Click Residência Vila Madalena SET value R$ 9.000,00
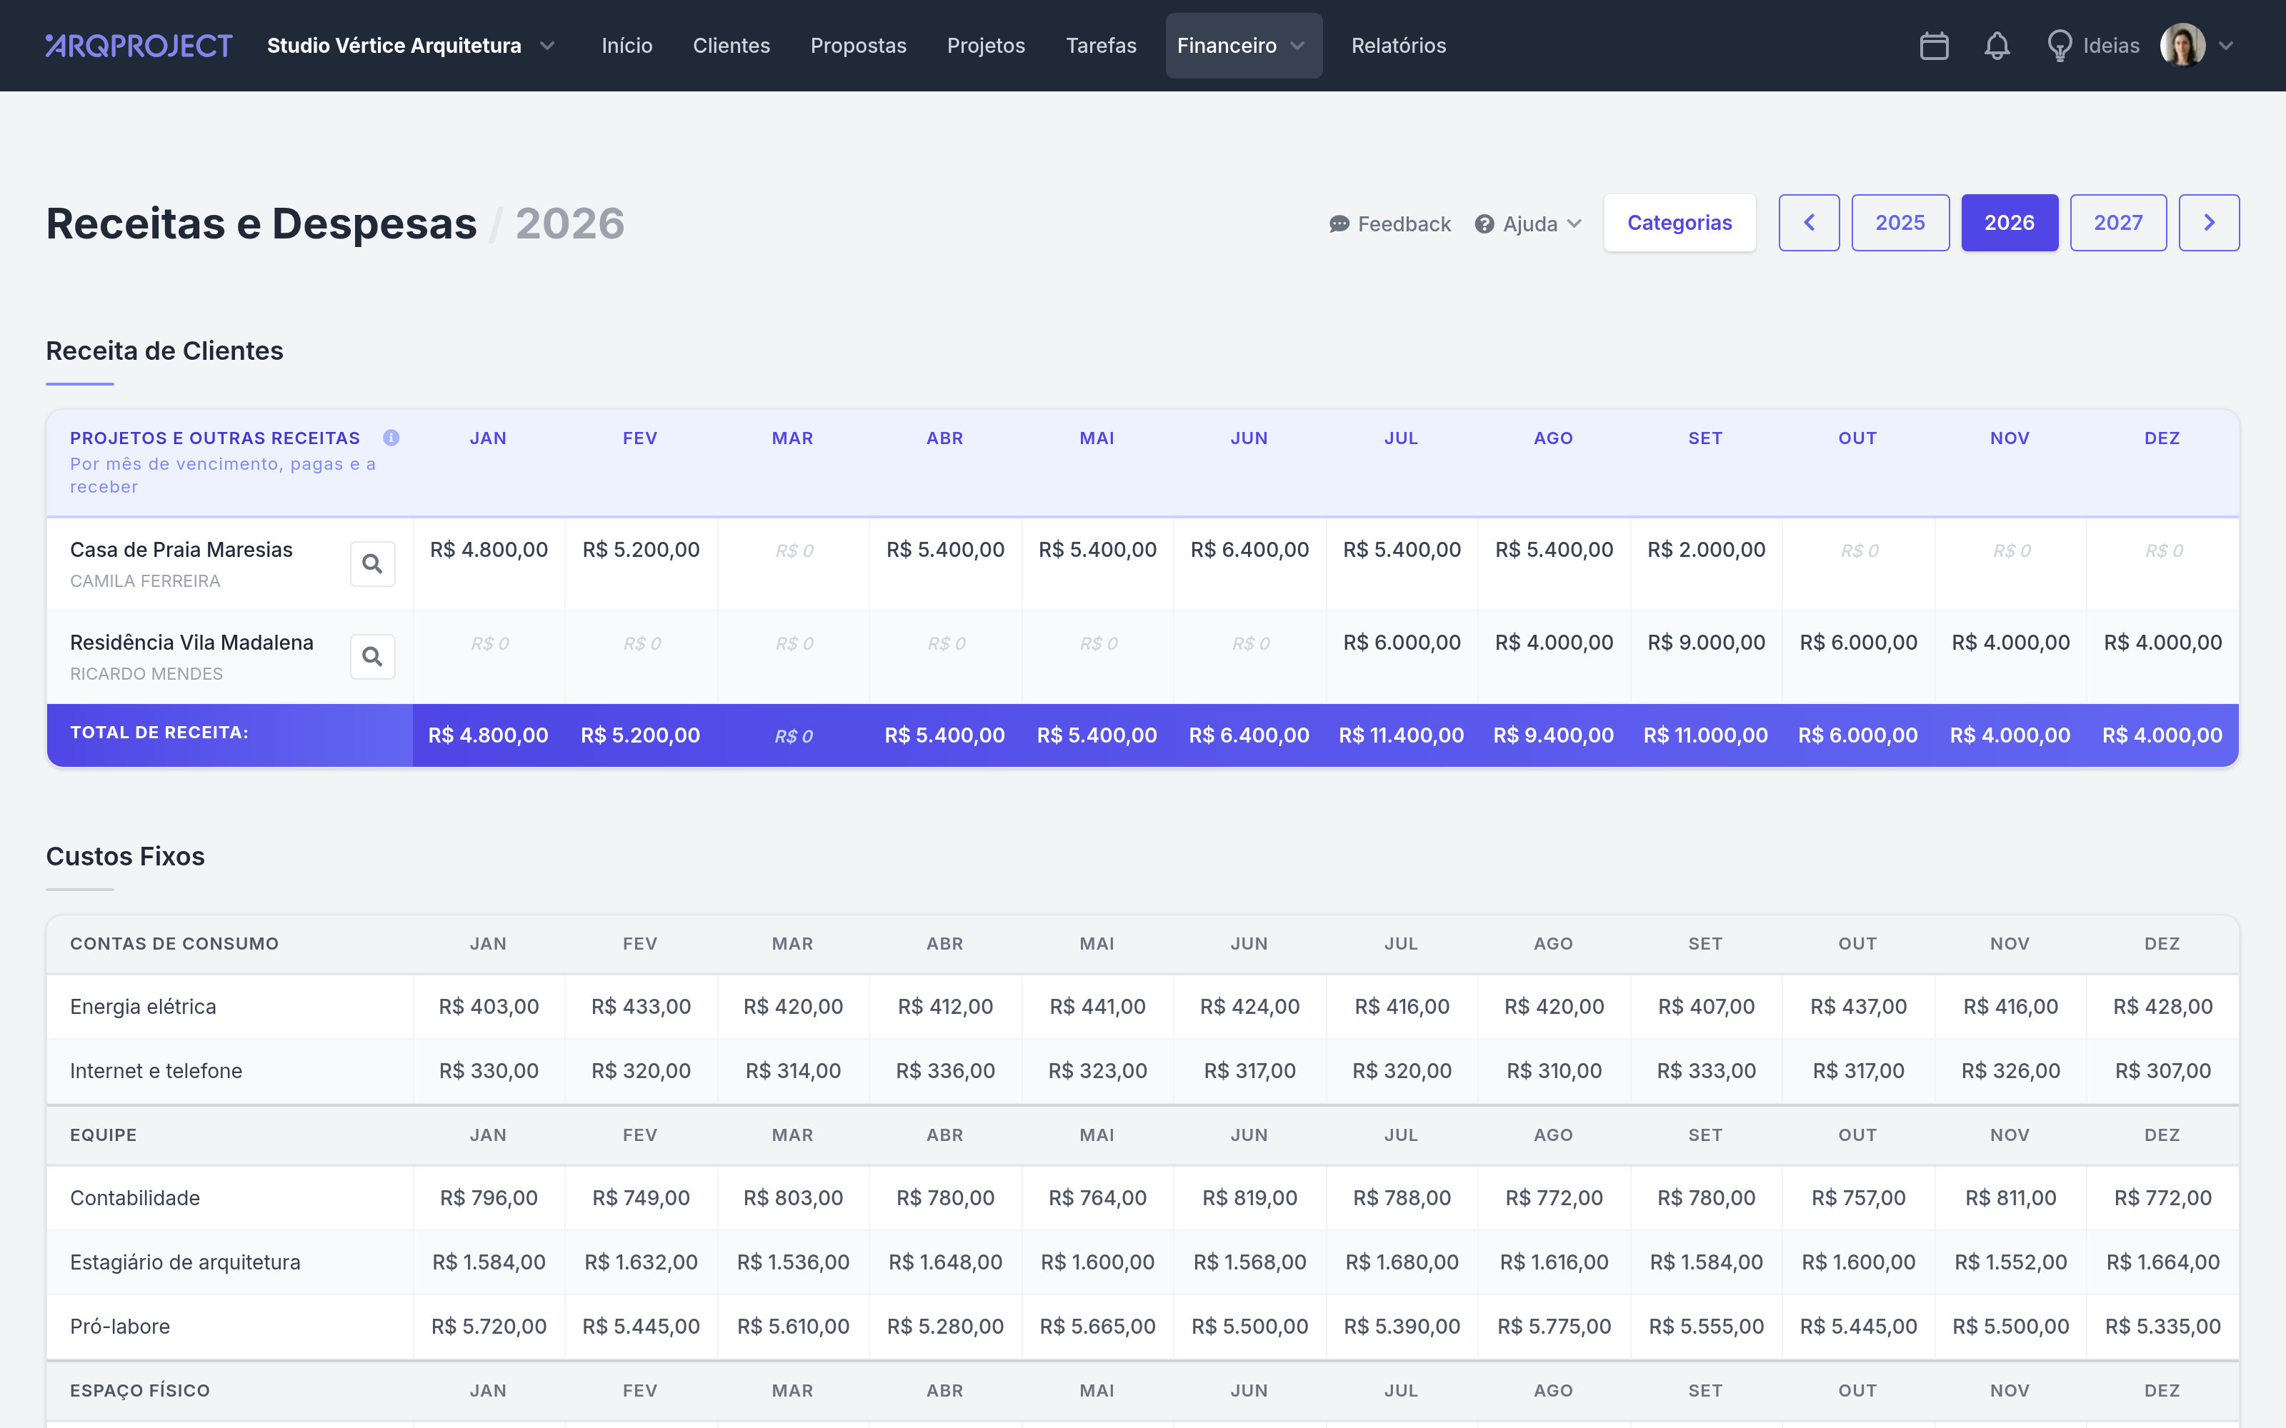 point(1706,642)
